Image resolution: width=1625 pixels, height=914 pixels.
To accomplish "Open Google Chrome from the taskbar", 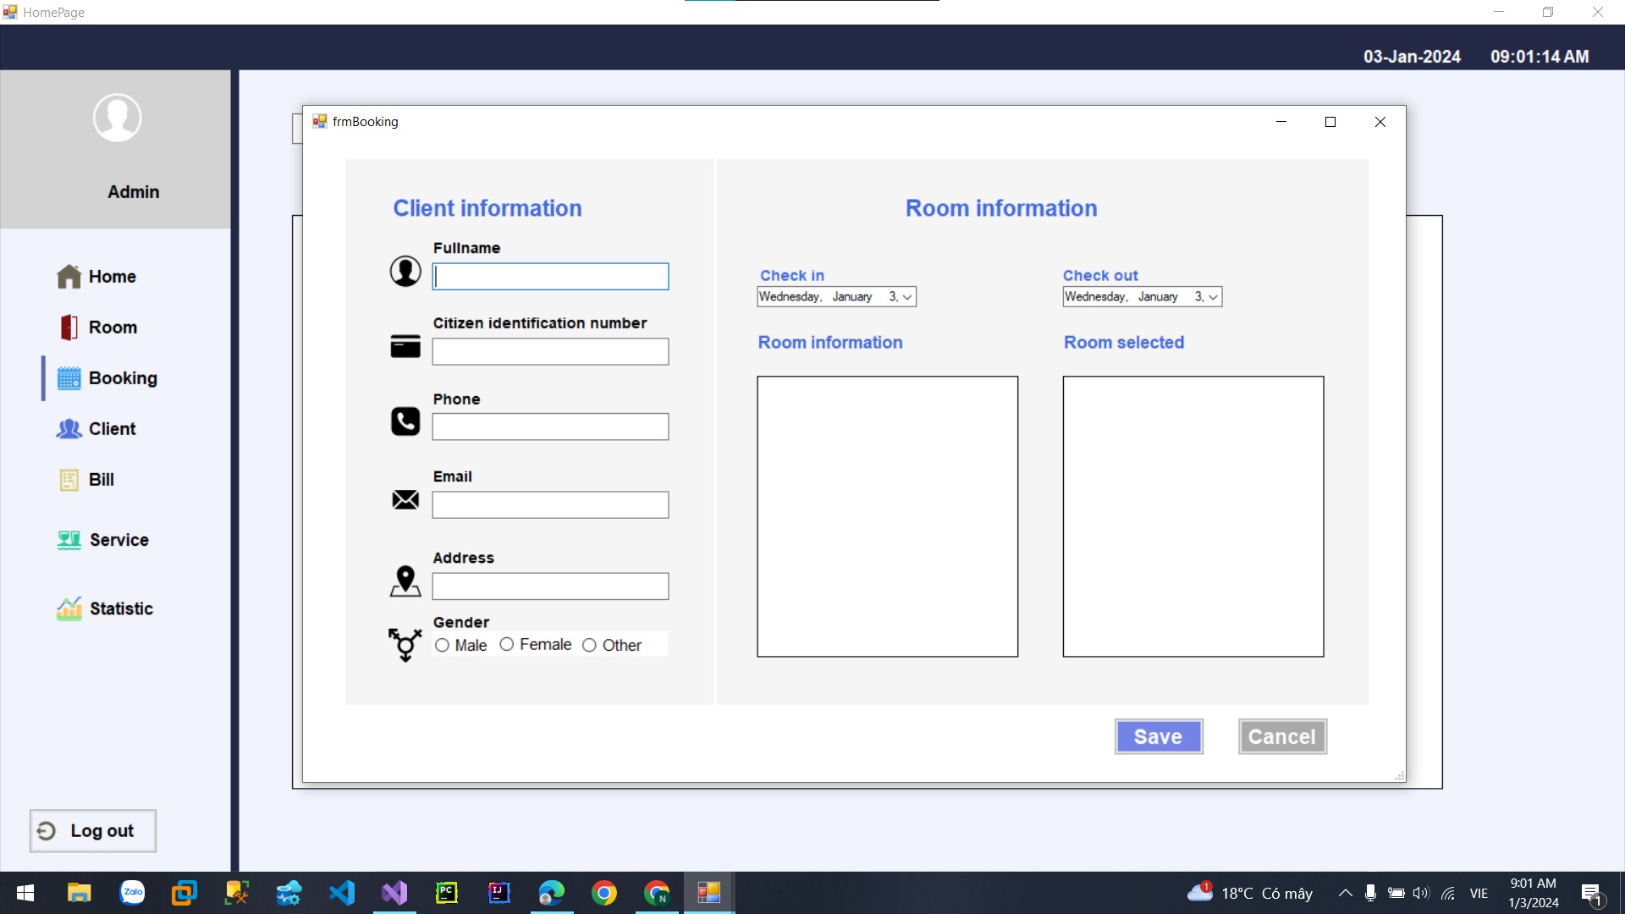I will pyautogui.click(x=603, y=892).
